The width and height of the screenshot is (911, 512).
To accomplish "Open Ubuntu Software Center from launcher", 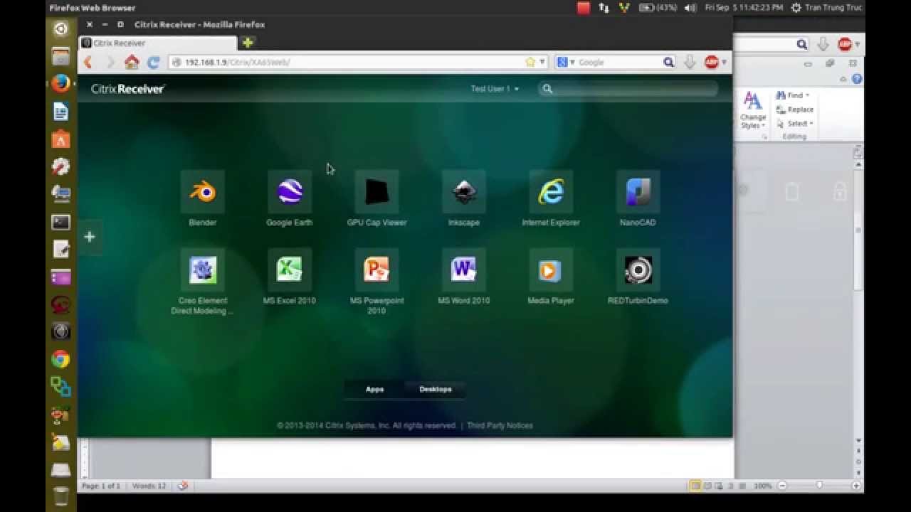I will [60, 139].
